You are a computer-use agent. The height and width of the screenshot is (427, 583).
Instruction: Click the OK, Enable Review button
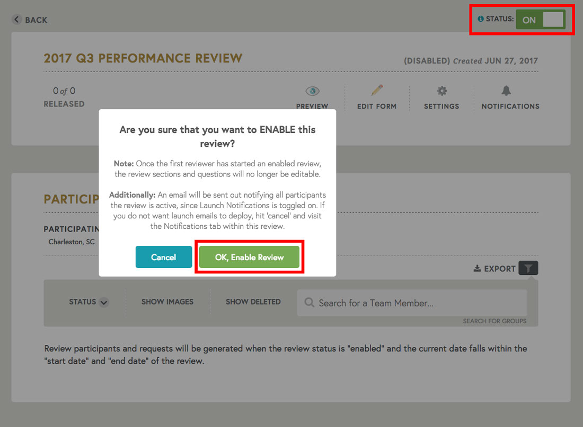tap(249, 257)
